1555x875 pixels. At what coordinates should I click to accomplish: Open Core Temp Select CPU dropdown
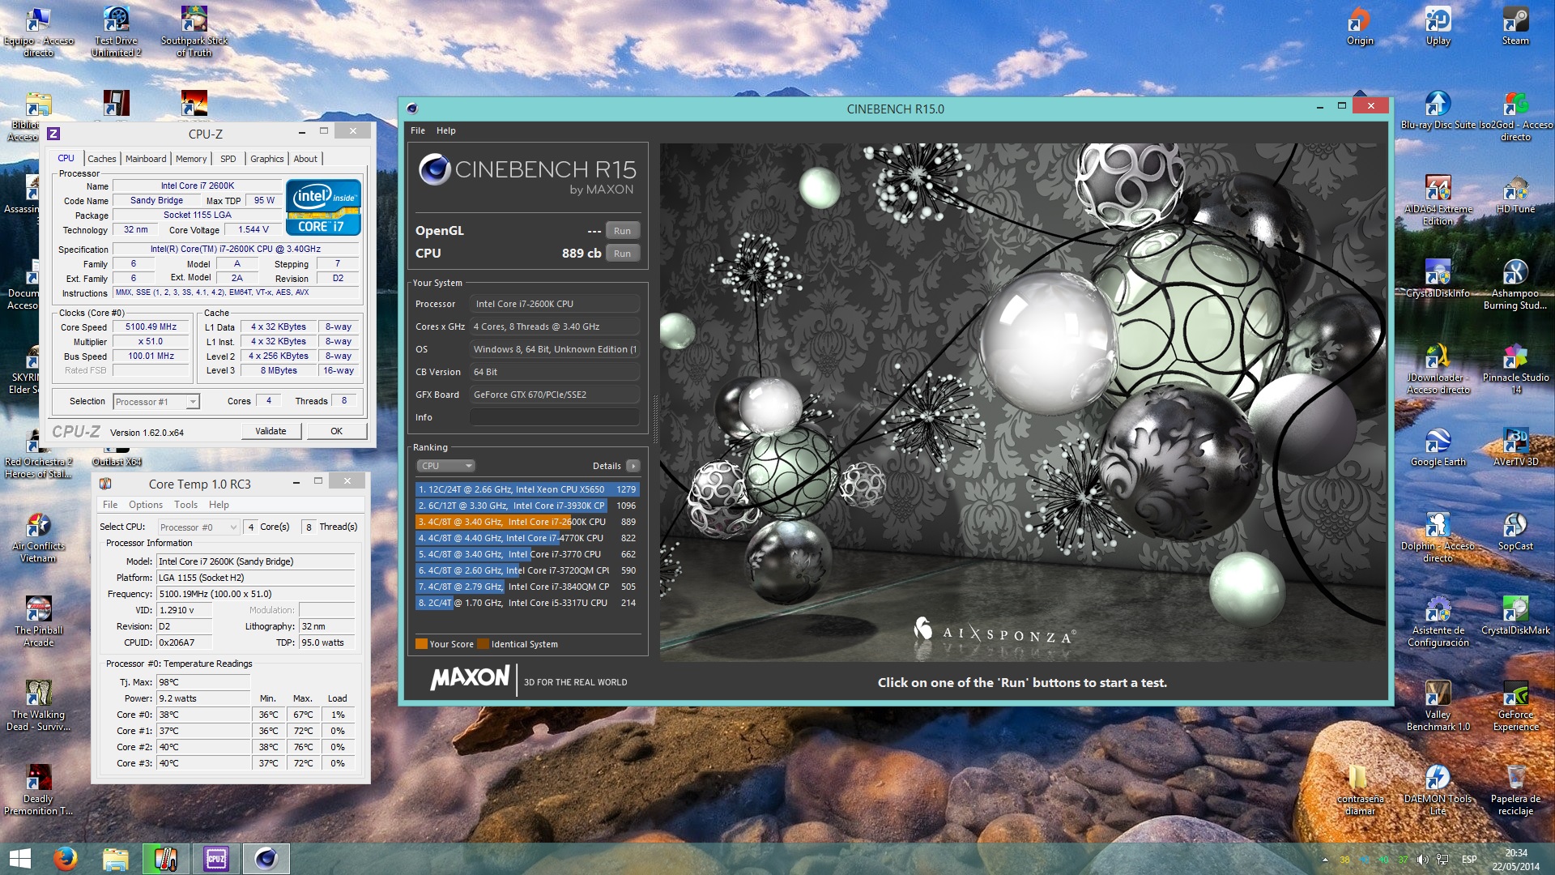(198, 527)
